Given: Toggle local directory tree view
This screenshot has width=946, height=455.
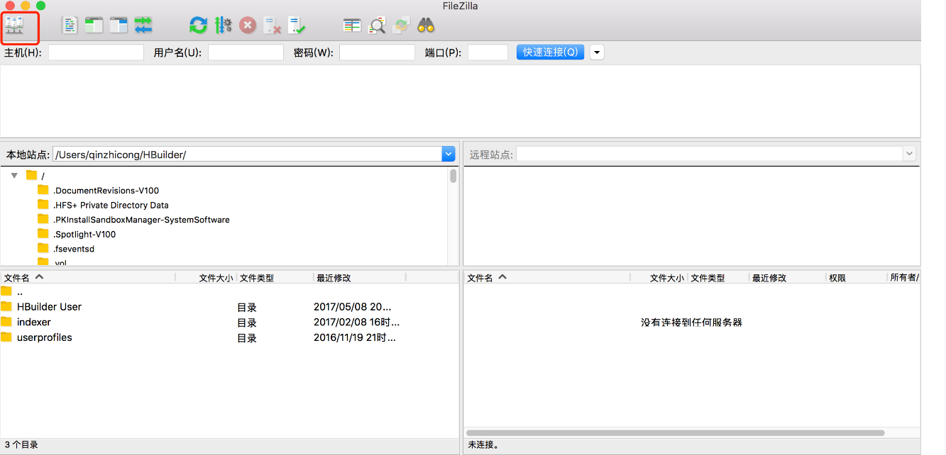Looking at the screenshot, I should tap(94, 26).
